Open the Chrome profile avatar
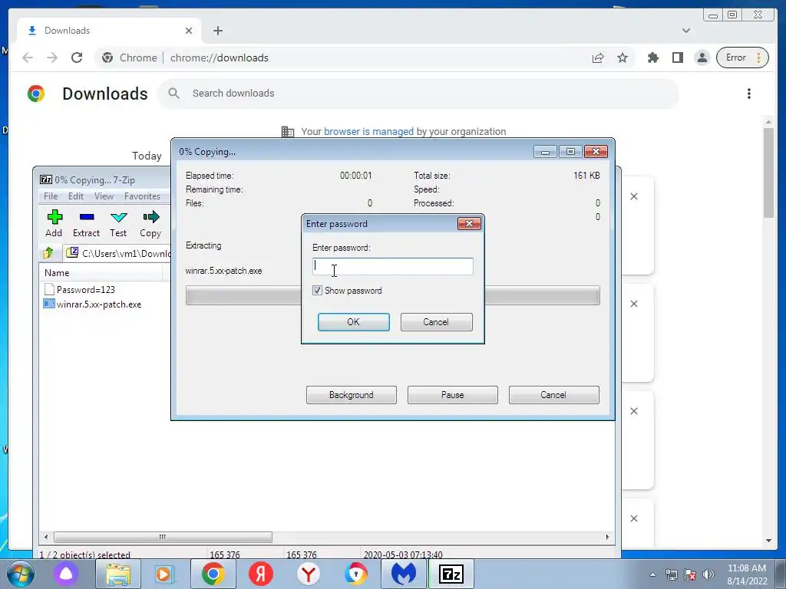 [702, 58]
